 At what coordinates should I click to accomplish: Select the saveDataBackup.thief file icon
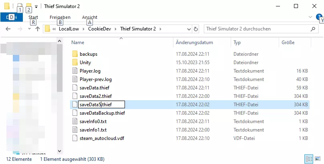coord(75,113)
